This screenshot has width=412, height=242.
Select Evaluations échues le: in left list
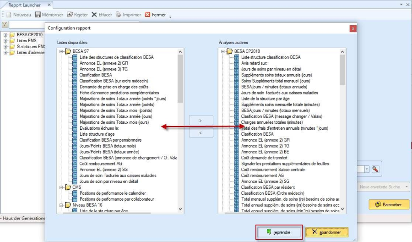click(99, 128)
